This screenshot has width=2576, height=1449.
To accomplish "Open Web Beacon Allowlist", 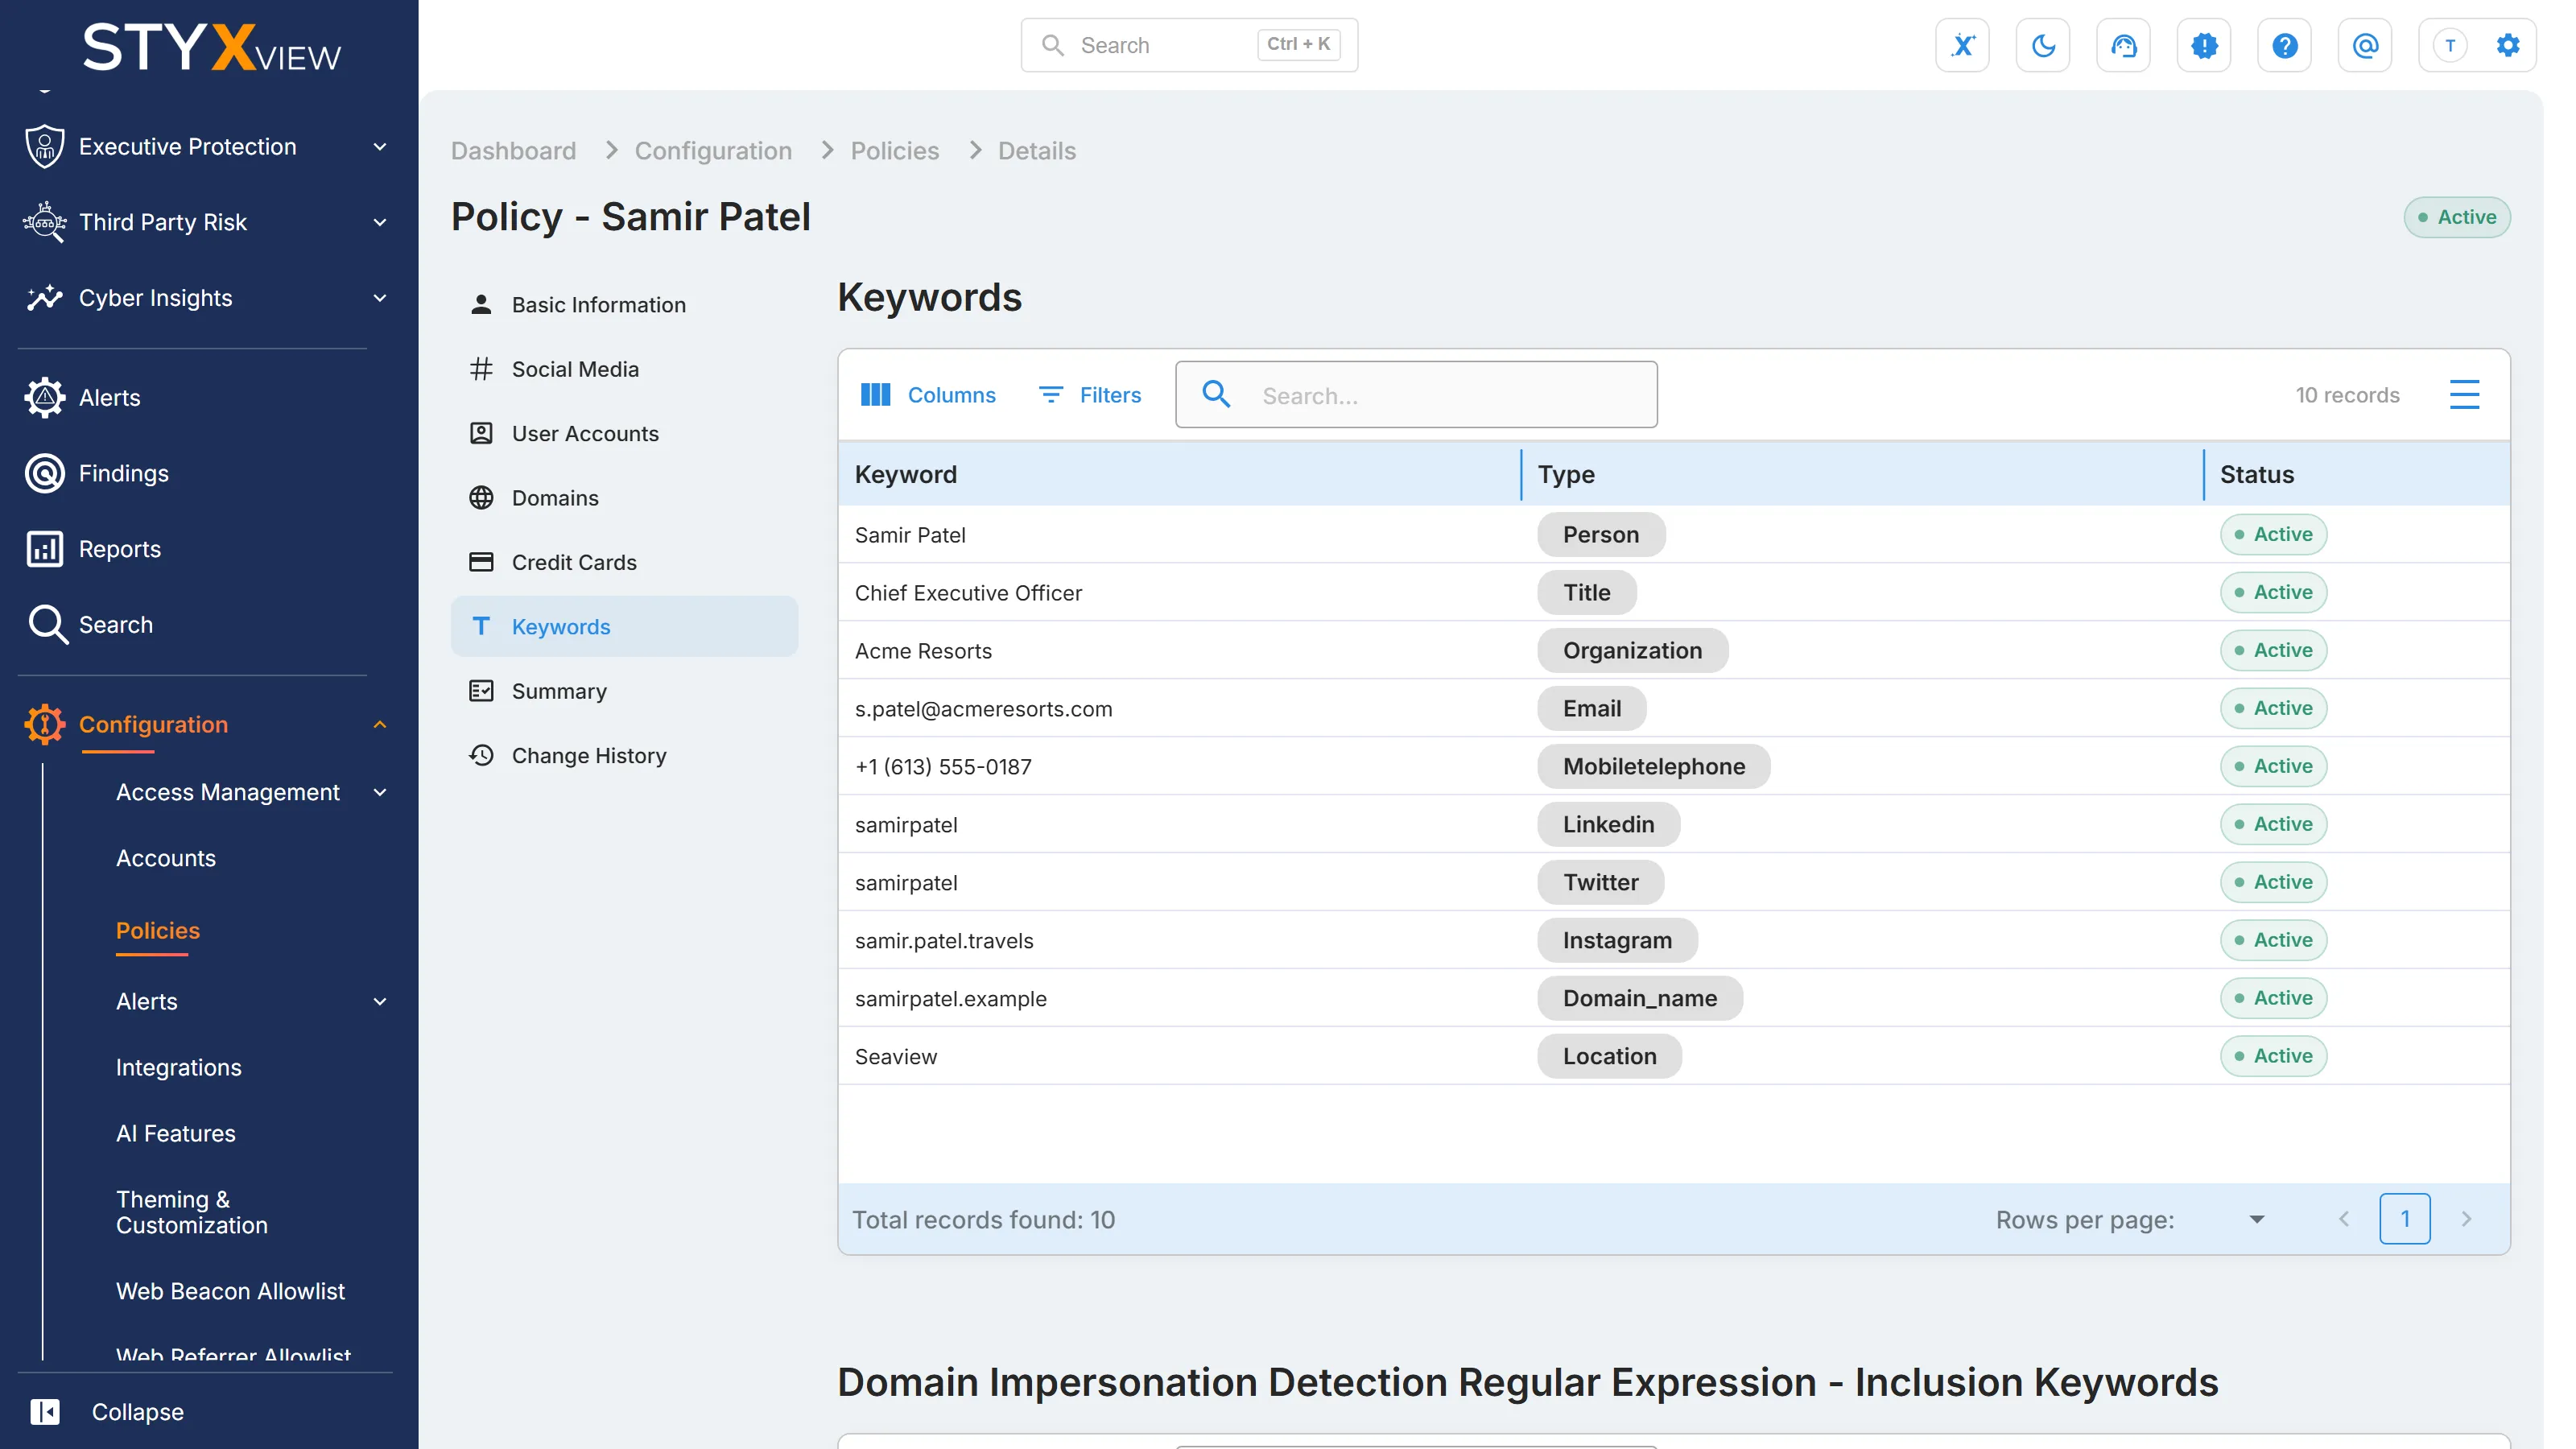I will [230, 1291].
